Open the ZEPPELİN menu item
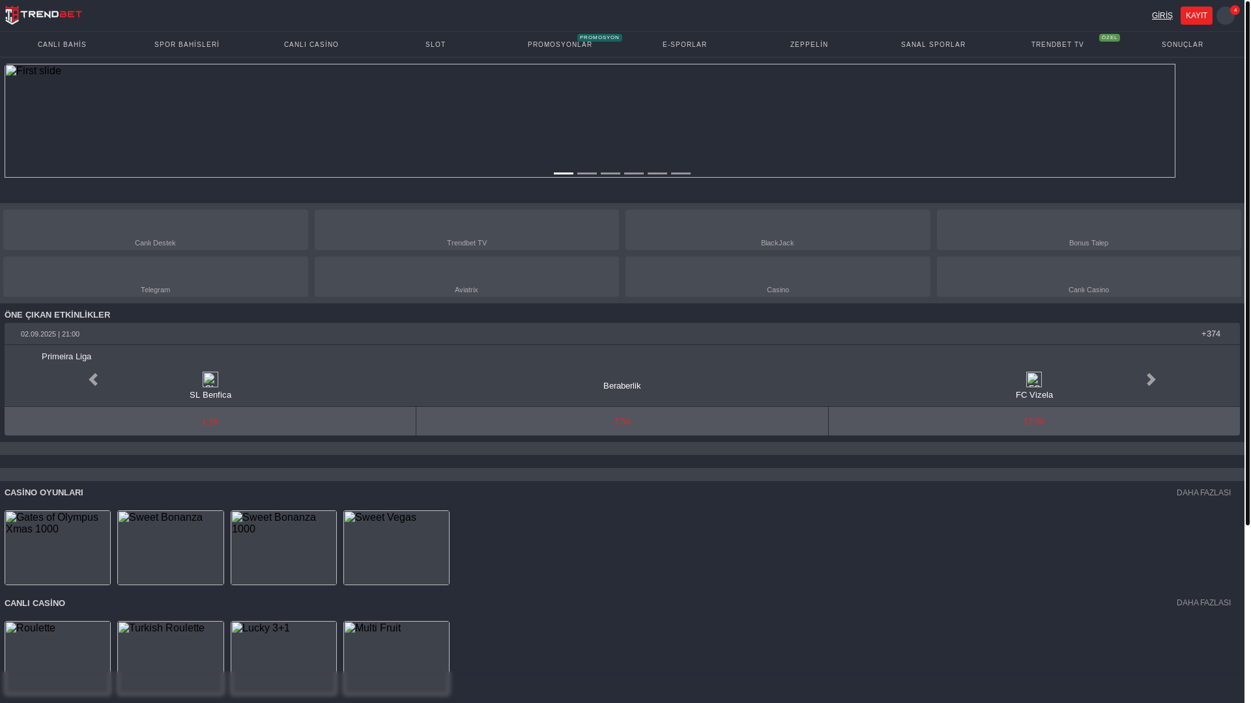The width and height of the screenshot is (1251, 703). pyautogui.click(x=809, y=44)
